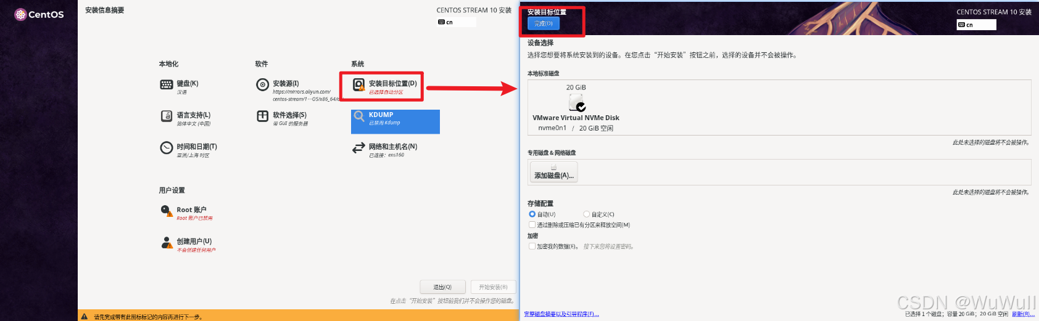
Task: Click the warning icon in the orange bar
Action: click(85, 317)
